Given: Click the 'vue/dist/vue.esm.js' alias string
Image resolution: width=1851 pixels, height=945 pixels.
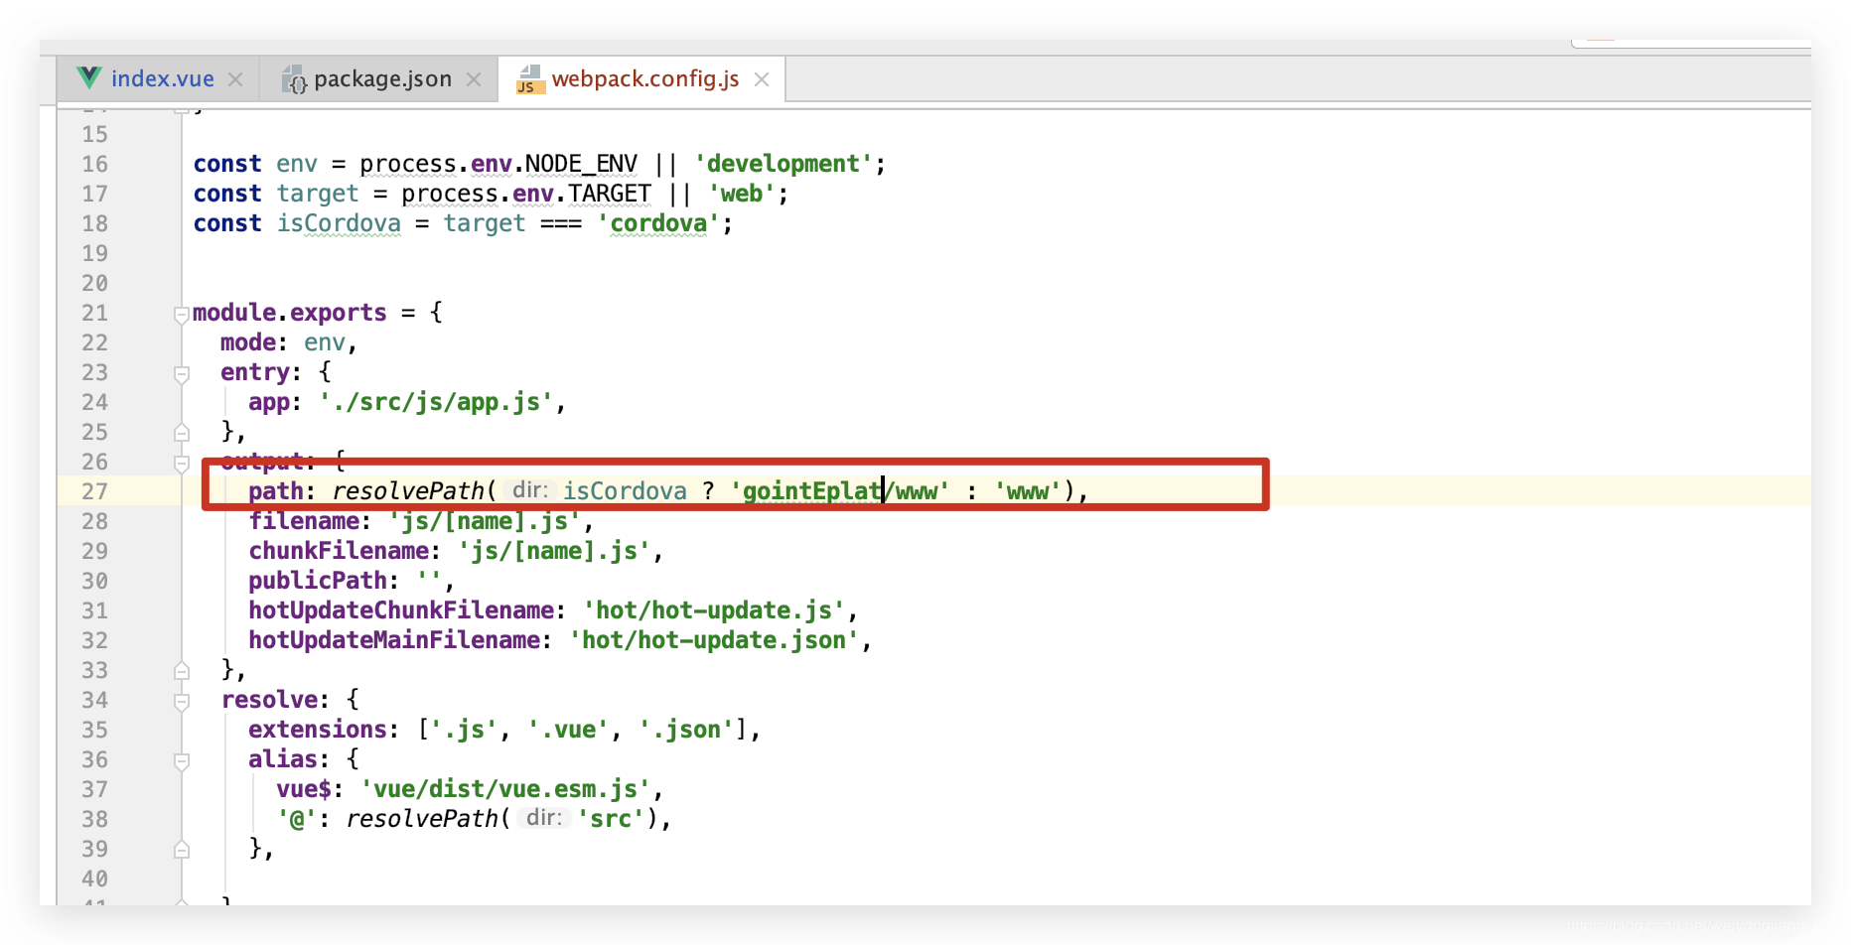Looking at the screenshot, I should (504, 789).
